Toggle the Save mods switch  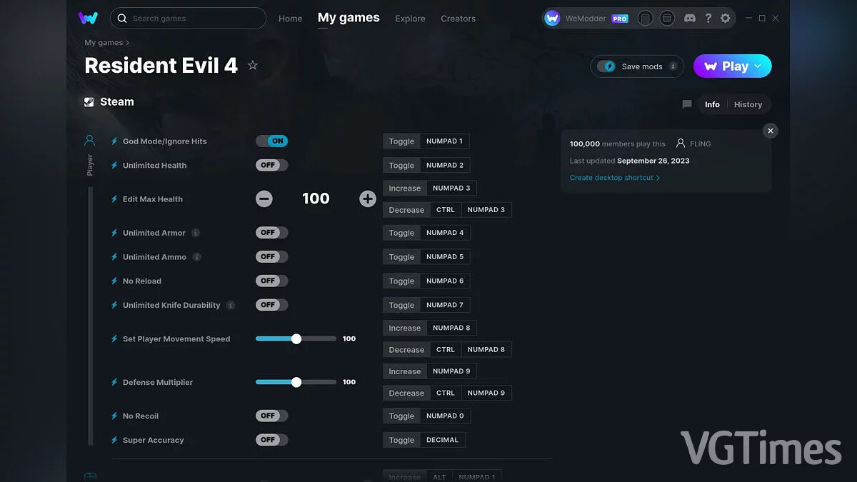point(606,66)
